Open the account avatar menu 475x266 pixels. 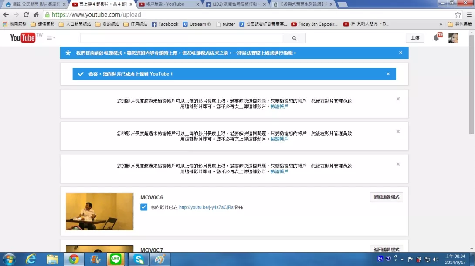point(453,38)
